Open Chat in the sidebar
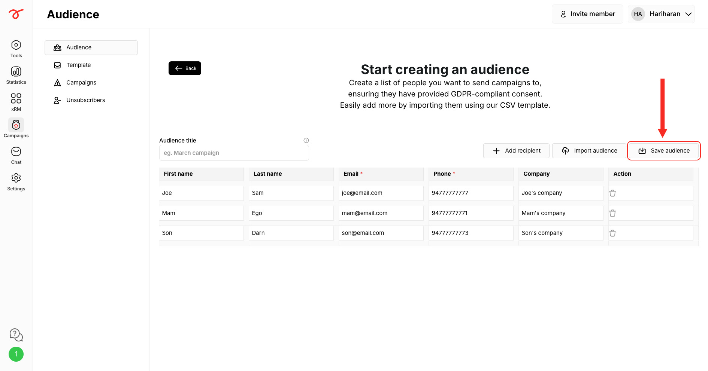This screenshot has height=371, width=708. coord(16,156)
